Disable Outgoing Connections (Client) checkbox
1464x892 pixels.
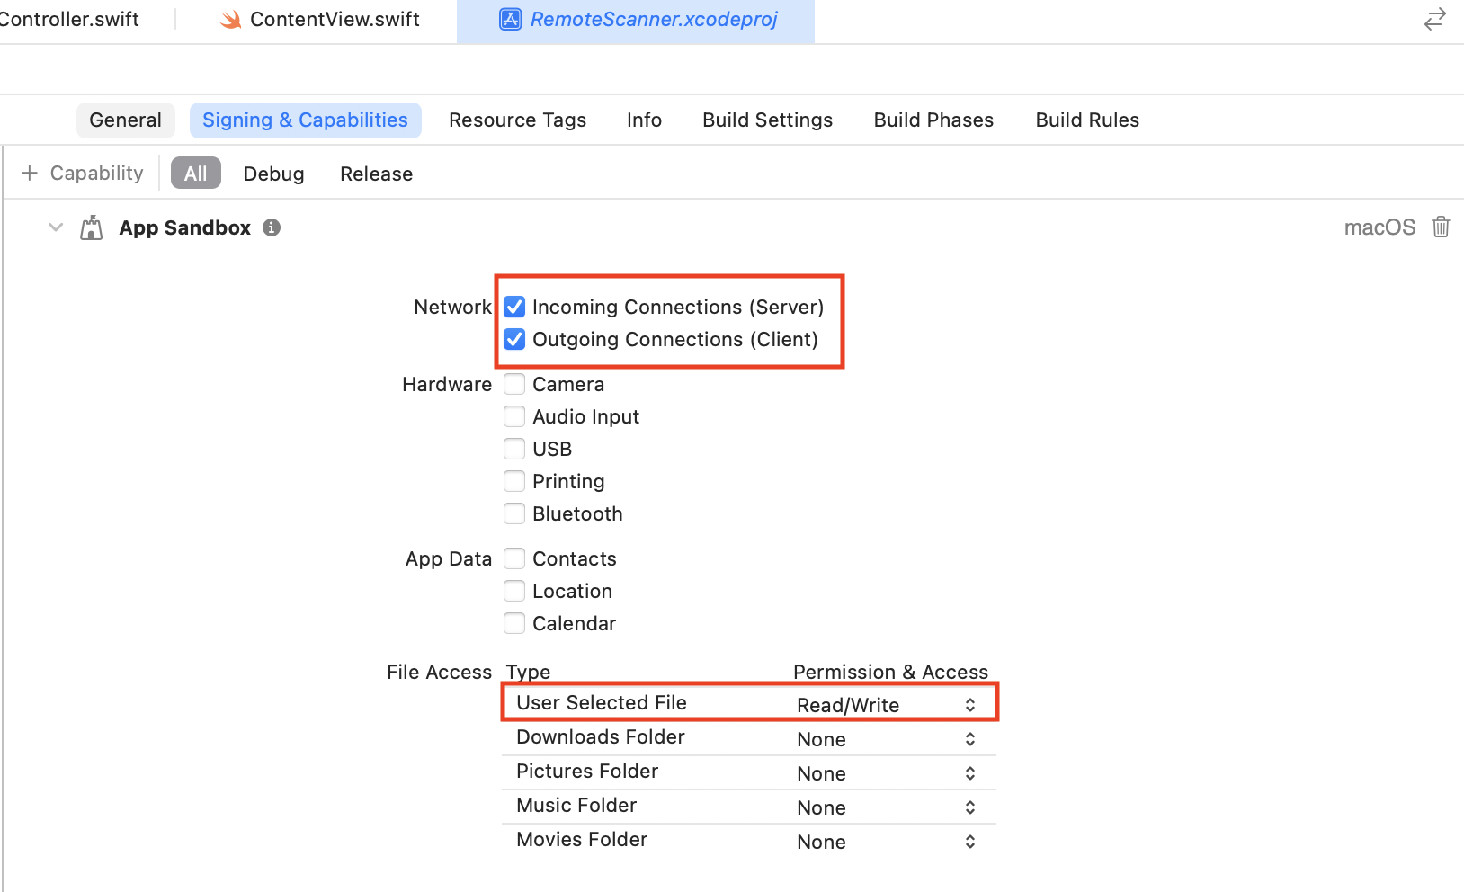tap(514, 339)
